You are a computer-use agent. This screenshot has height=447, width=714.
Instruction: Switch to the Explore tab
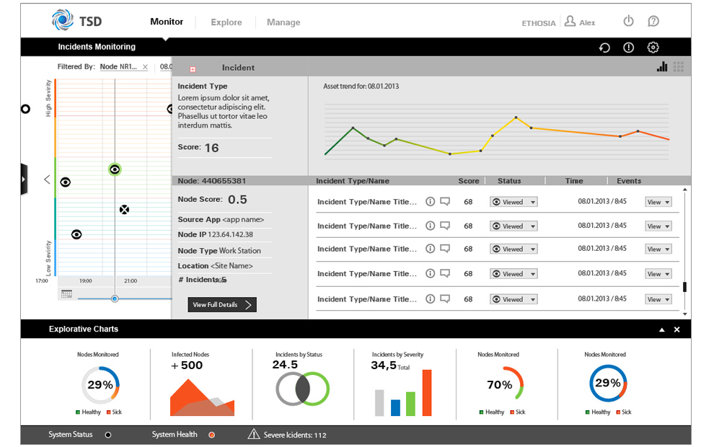point(226,22)
